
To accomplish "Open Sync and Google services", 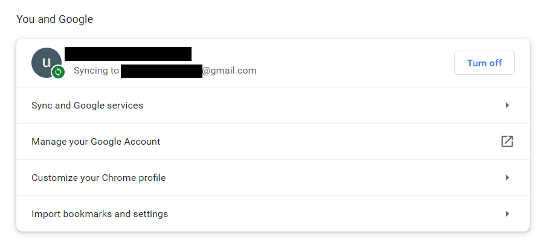I will tap(88, 106).
